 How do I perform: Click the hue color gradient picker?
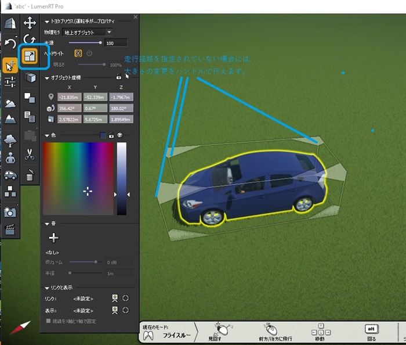tap(78, 178)
